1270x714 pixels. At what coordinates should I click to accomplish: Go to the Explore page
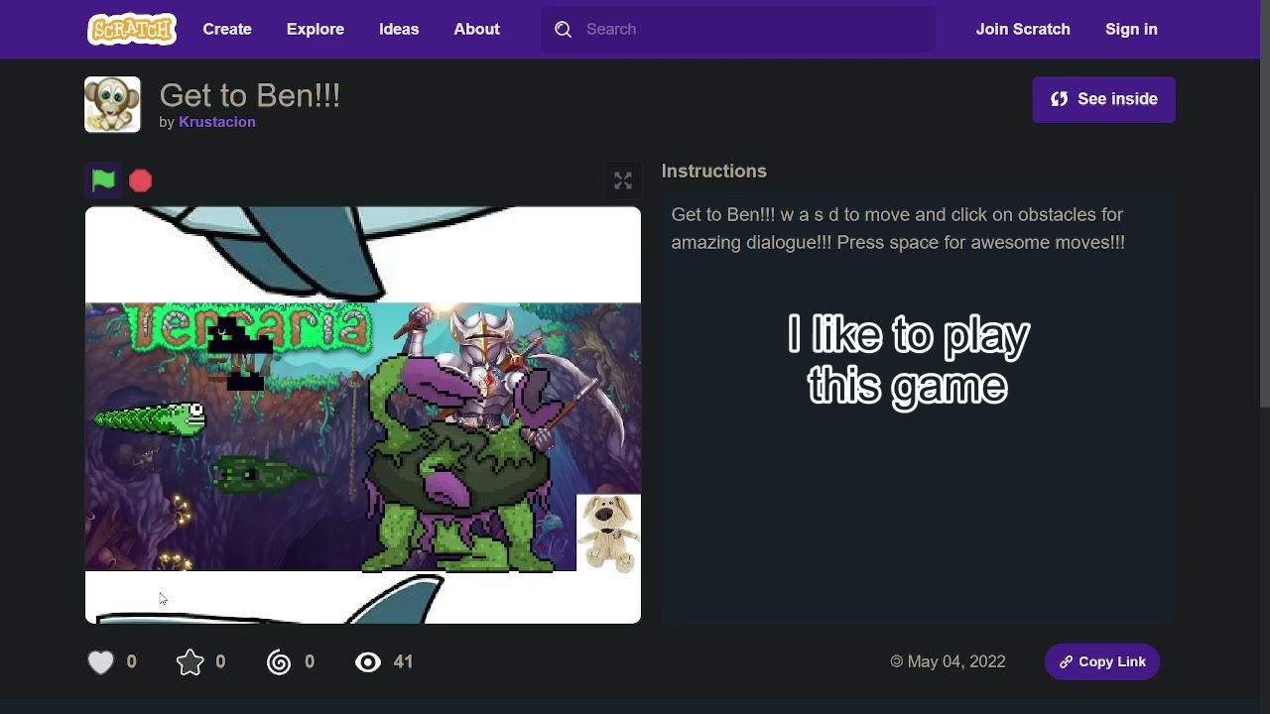pos(316,30)
